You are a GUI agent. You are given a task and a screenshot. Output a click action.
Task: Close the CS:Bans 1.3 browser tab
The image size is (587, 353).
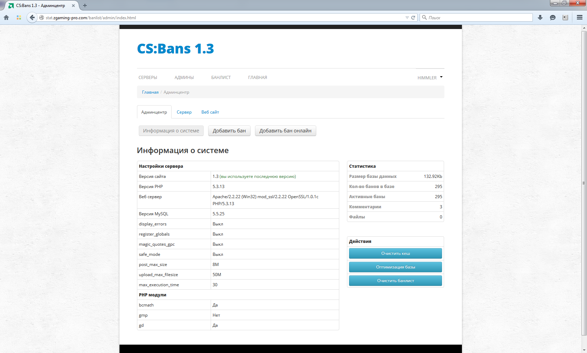[73, 6]
